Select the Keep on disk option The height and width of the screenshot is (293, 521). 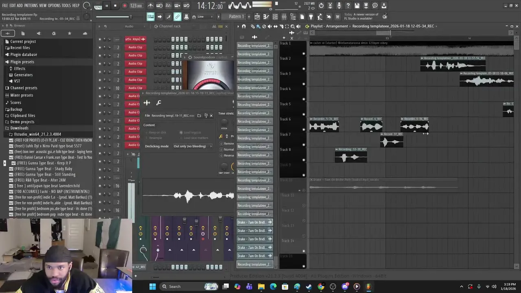(x=156, y=133)
